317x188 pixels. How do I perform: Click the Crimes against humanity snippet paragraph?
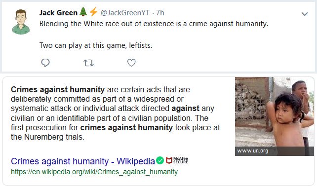116,113
